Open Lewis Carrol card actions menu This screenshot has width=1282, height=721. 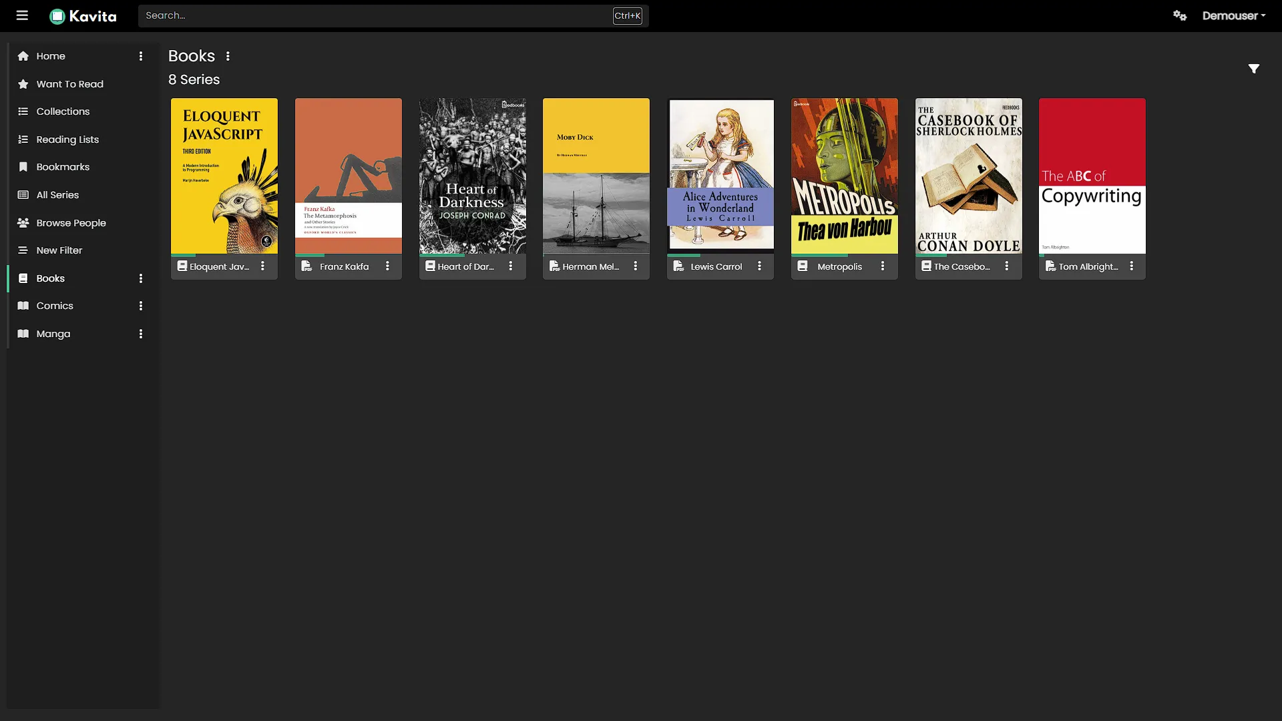tap(759, 266)
